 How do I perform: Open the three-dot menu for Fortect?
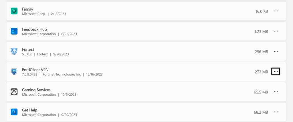(x=276, y=51)
